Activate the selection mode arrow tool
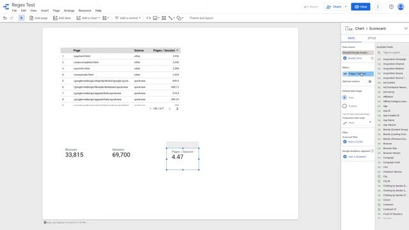409x230 pixels. tap(21, 18)
